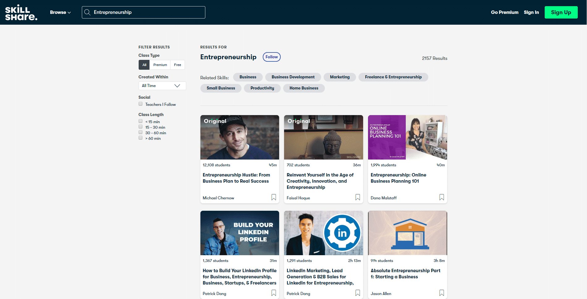Viewport: 587px width, 299px height.
Task: Select the Premium class type tab
Action: [x=160, y=65]
